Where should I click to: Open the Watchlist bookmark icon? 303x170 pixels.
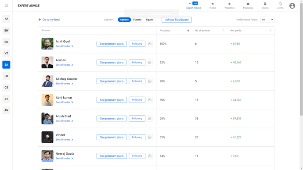(x=229, y=4)
